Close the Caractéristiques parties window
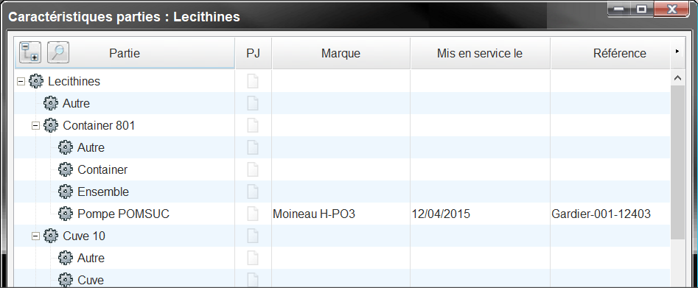This screenshot has width=698, height=288. pyautogui.click(x=672, y=10)
